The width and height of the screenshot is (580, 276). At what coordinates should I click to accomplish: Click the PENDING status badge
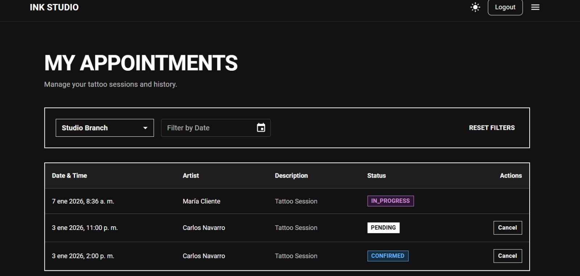click(x=383, y=228)
